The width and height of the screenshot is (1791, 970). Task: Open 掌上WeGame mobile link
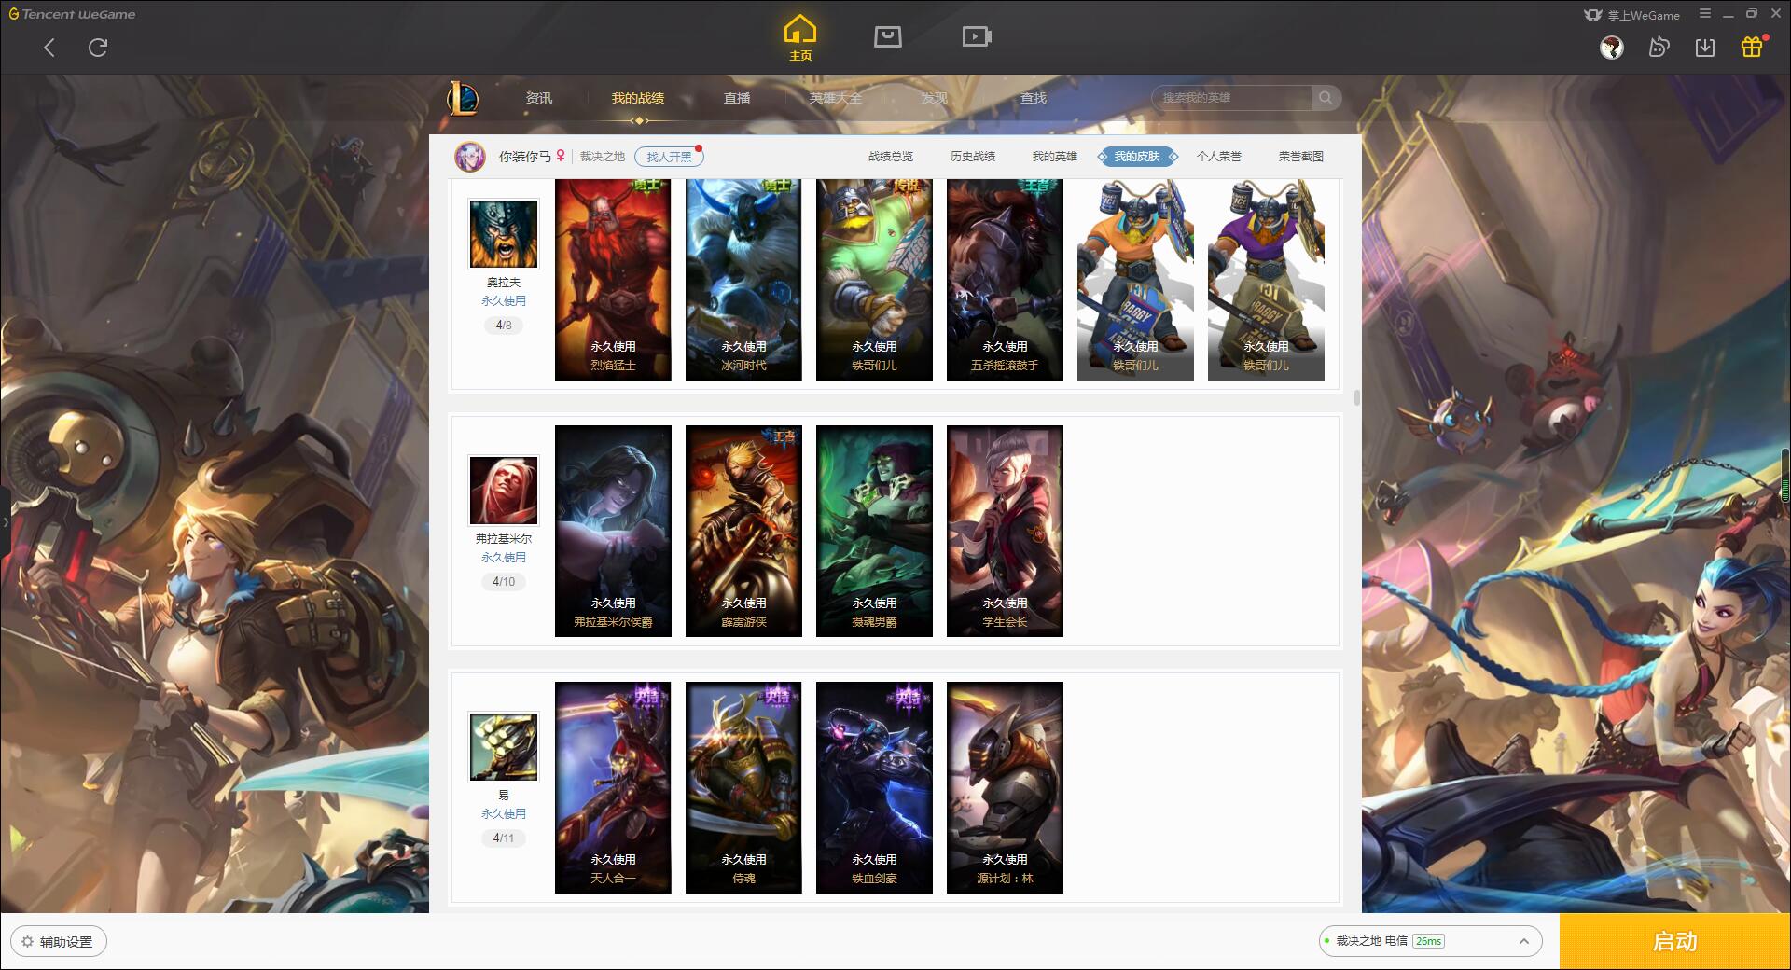tap(1632, 15)
